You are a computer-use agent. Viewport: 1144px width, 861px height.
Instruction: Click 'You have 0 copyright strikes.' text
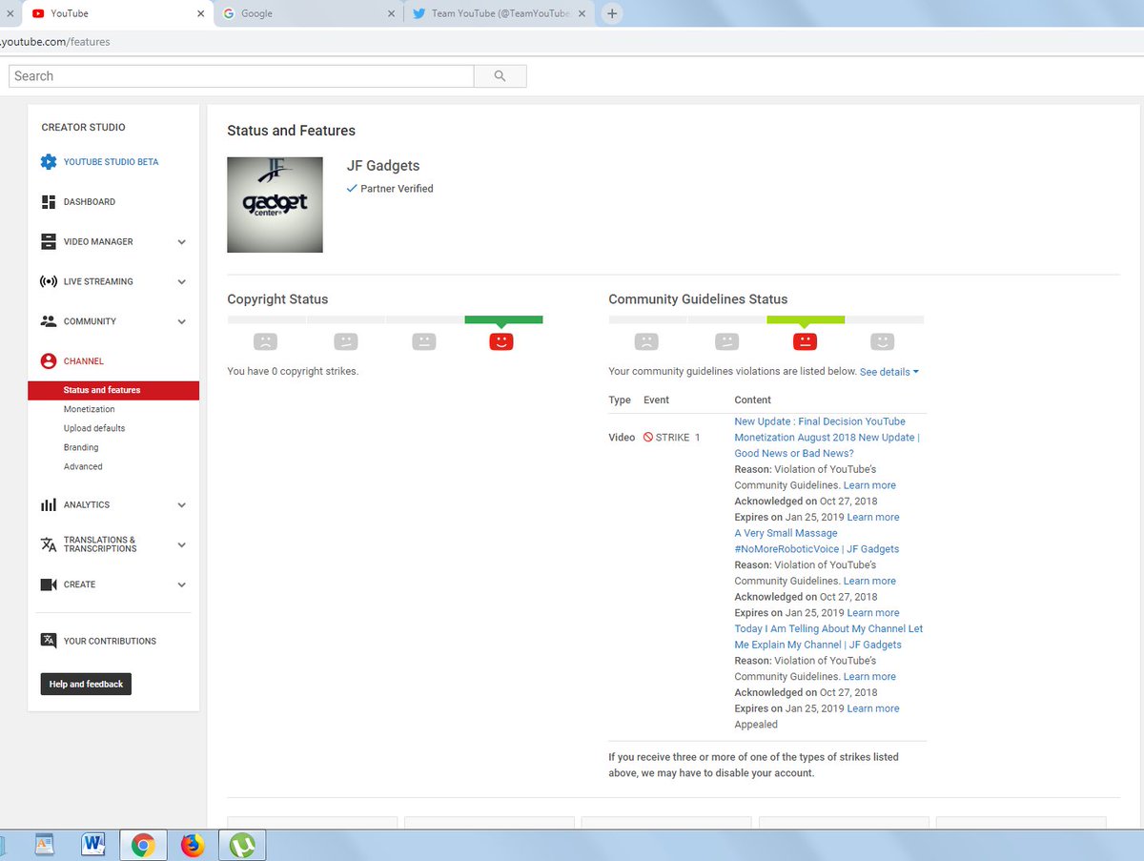click(293, 371)
